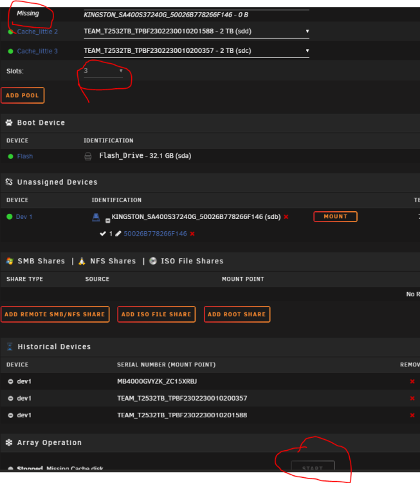Delete partition 50026B778266F146 red X
The image size is (420, 483).
[x=192, y=234]
